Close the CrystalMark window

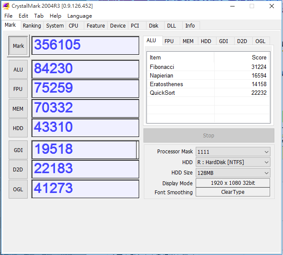pyautogui.click(x=272, y=6)
